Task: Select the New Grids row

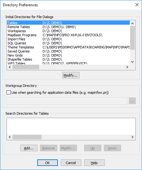Action: point(68,55)
